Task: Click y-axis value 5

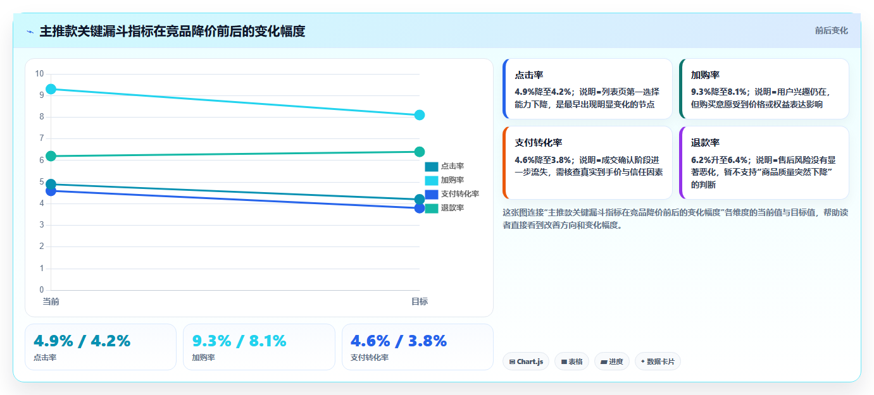Action: [x=41, y=182]
